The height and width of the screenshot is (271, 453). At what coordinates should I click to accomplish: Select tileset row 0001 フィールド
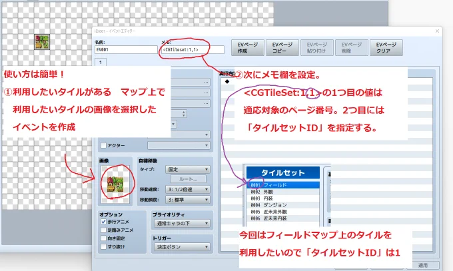point(283,185)
